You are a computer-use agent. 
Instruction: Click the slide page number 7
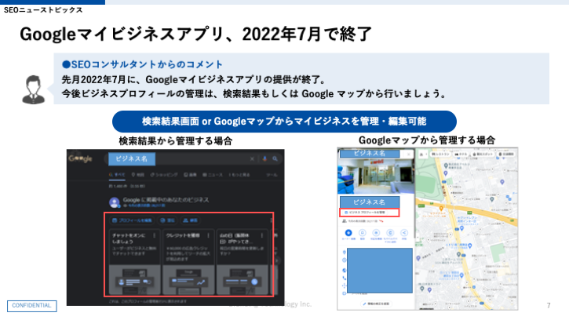coord(549,305)
